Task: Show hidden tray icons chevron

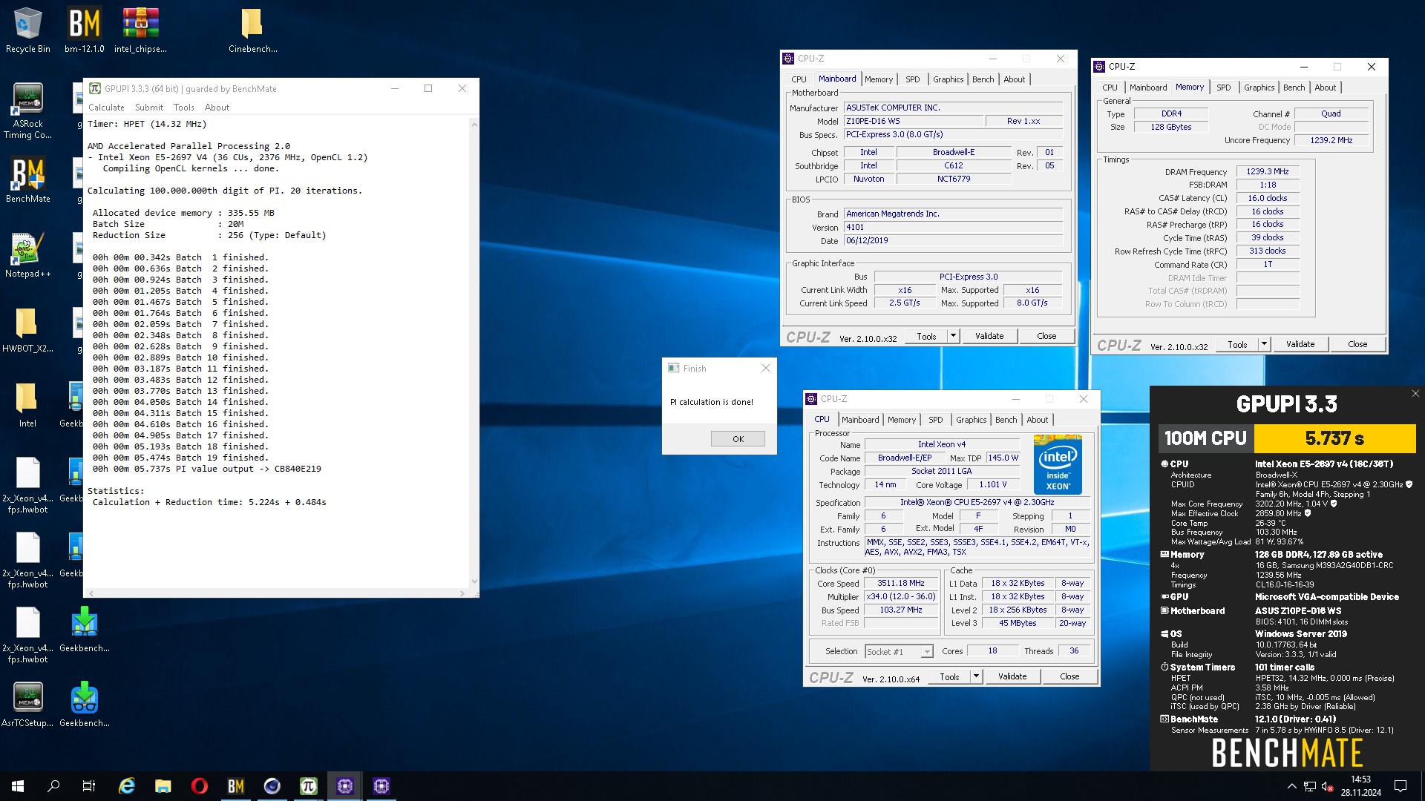Action: [x=1291, y=786]
